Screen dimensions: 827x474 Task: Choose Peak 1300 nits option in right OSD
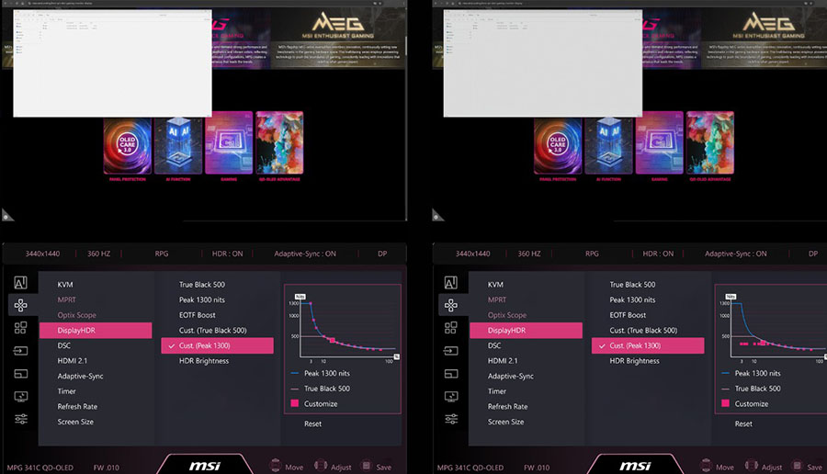click(x=632, y=299)
